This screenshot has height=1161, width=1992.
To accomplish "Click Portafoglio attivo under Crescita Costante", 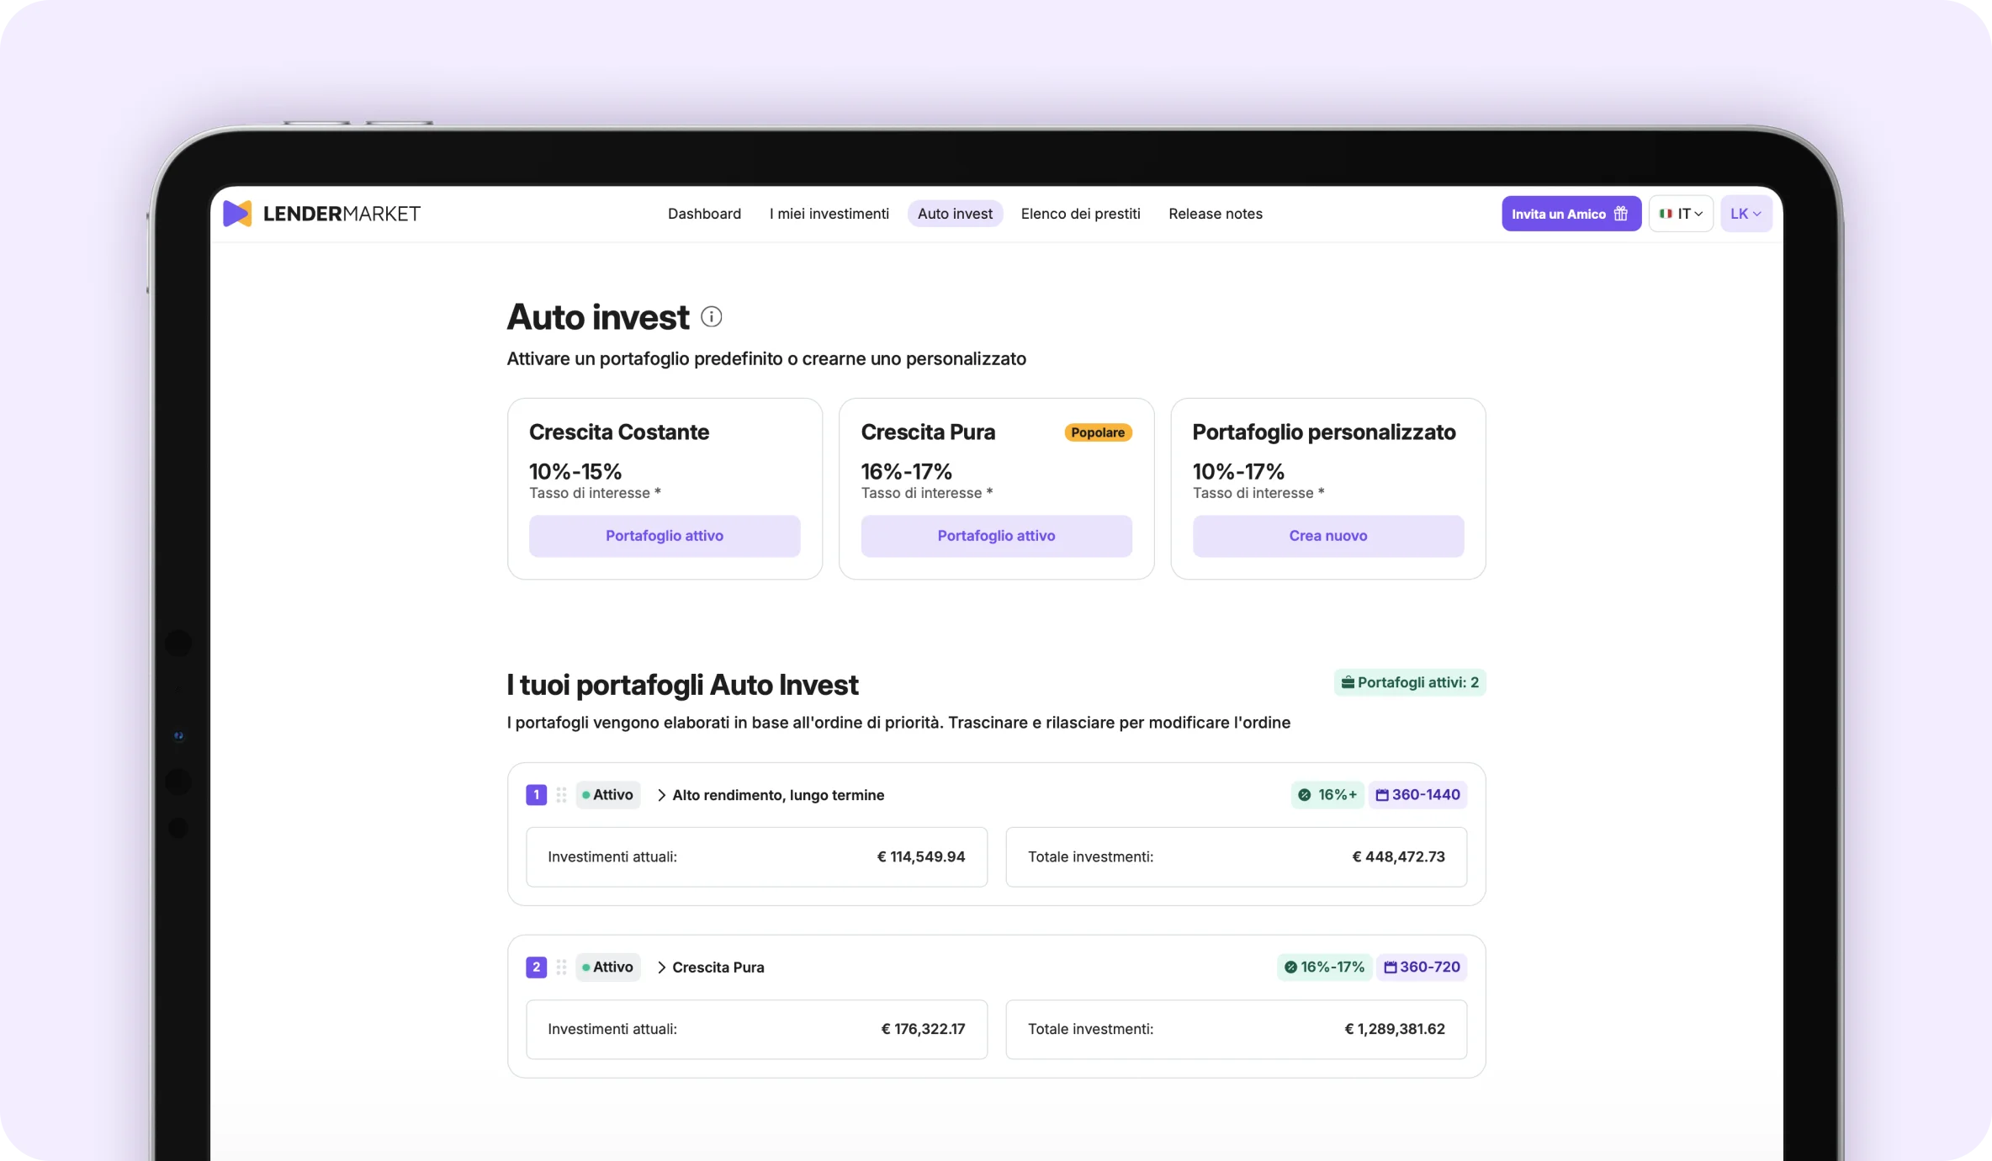I will [664, 536].
